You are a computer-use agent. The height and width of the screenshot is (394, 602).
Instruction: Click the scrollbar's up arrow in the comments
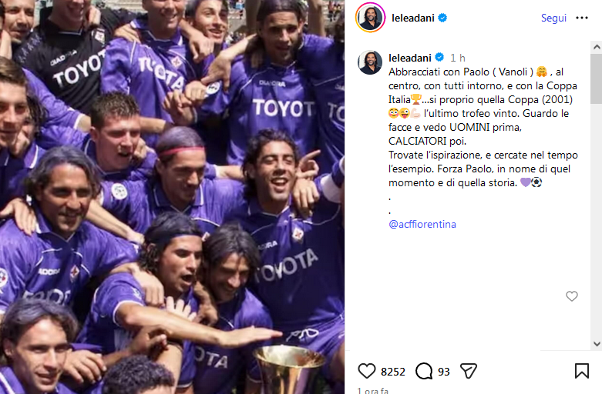[597, 47]
